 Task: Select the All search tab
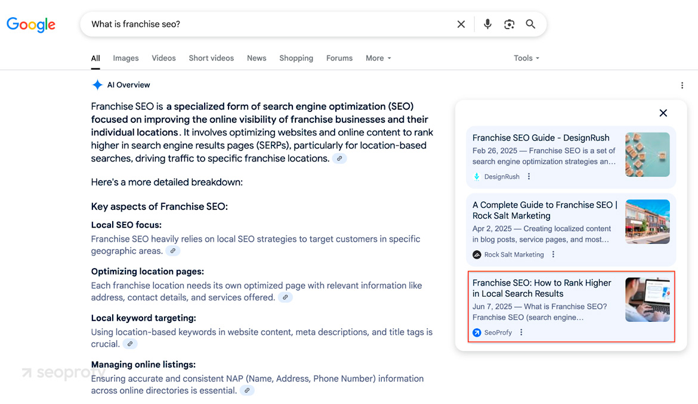(95, 58)
